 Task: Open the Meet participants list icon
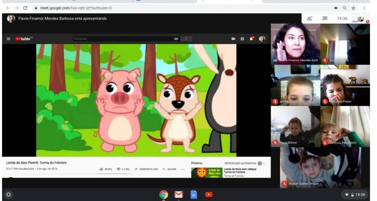point(310,18)
